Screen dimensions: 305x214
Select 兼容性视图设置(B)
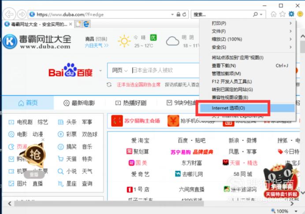[252, 97]
